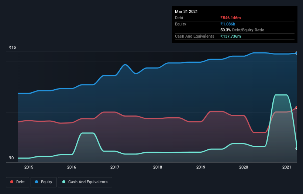
Task: Select the red Debt endpoint marker
Action: pos(297,107)
